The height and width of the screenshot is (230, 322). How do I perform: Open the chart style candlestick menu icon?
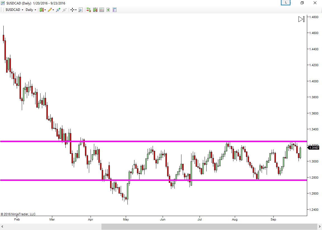[41, 10]
